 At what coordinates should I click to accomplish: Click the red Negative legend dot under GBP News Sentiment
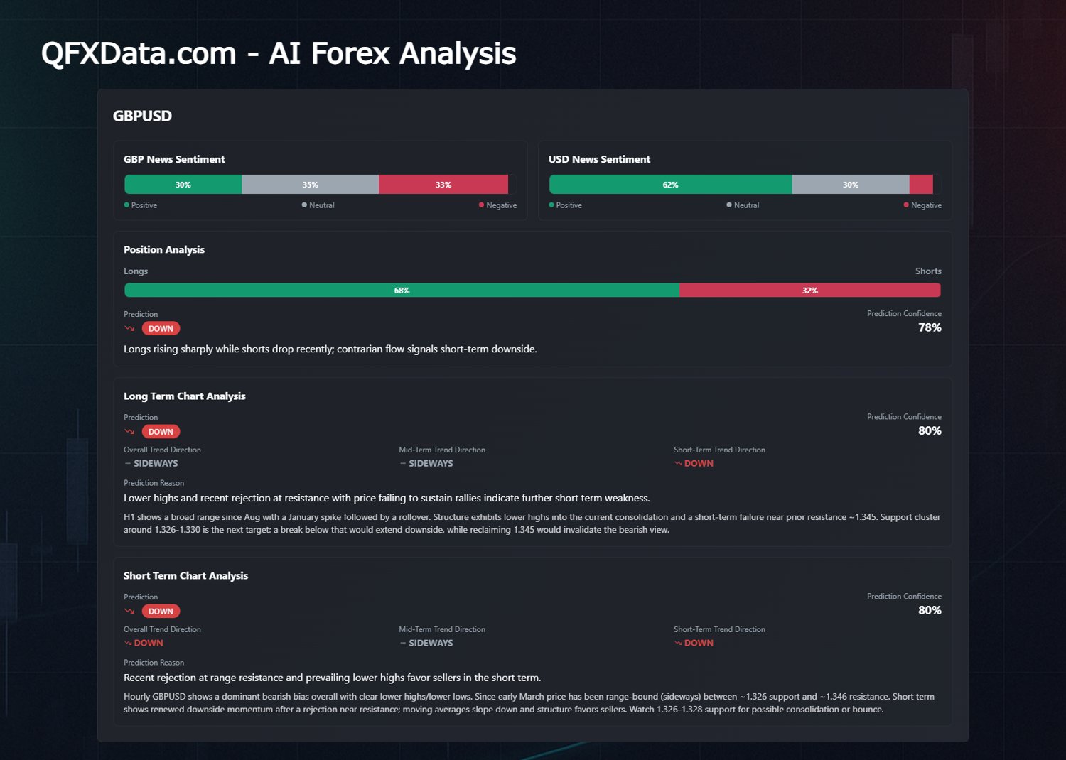click(481, 205)
